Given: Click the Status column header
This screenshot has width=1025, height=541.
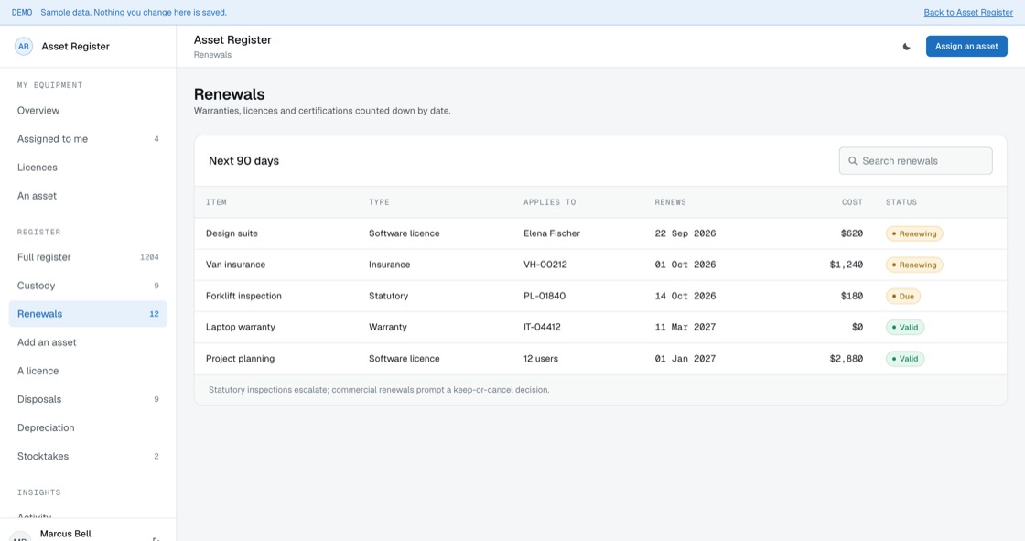Looking at the screenshot, I should coord(901,202).
